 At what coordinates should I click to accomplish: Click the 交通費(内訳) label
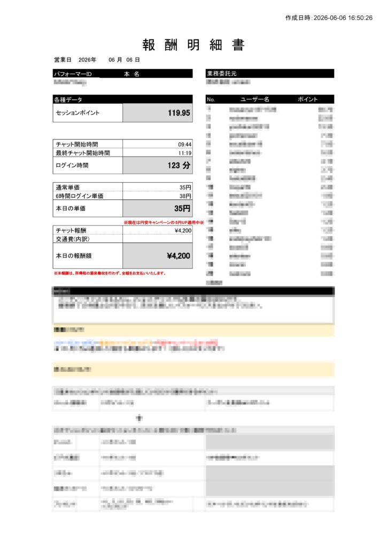pos(73,239)
